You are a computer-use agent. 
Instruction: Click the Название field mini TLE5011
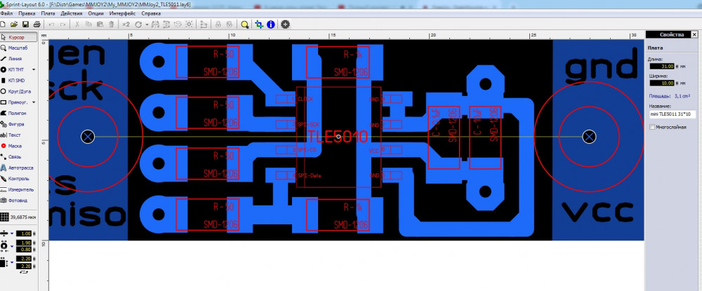click(x=673, y=114)
